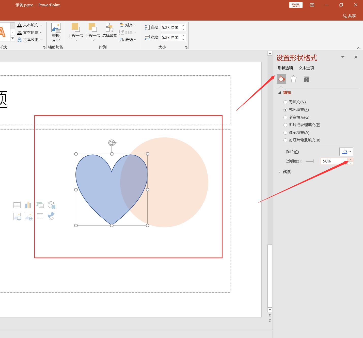
Task: Insert table placeholder icon
Action: [x=17, y=205]
